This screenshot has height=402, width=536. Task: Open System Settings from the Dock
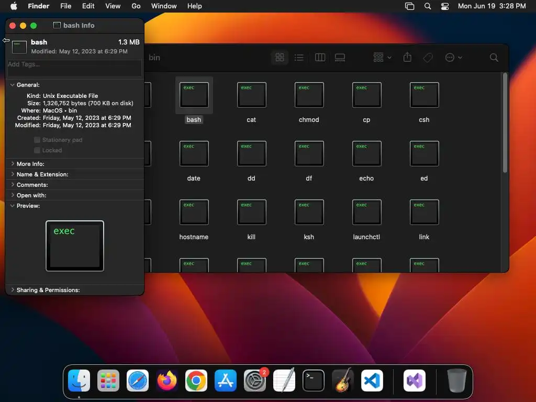tap(255, 381)
